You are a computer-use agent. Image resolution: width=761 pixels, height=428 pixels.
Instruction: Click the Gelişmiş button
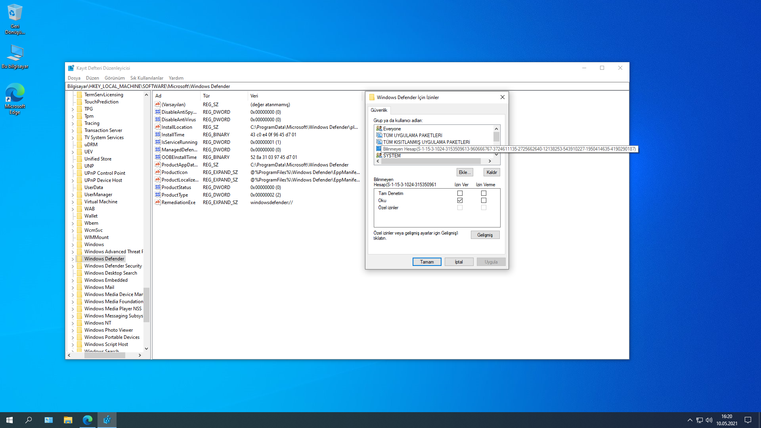click(x=485, y=235)
